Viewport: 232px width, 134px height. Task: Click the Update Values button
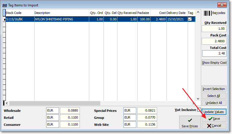point(214,112)
